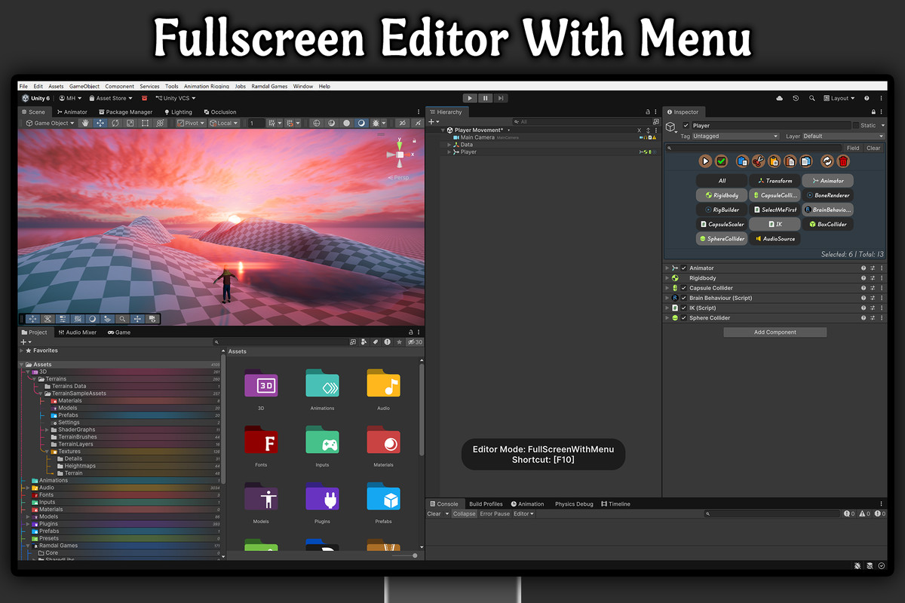The image size is (905, 603).
Task: Select the Move tool in Scene toolbar
Action: [100, 123]
